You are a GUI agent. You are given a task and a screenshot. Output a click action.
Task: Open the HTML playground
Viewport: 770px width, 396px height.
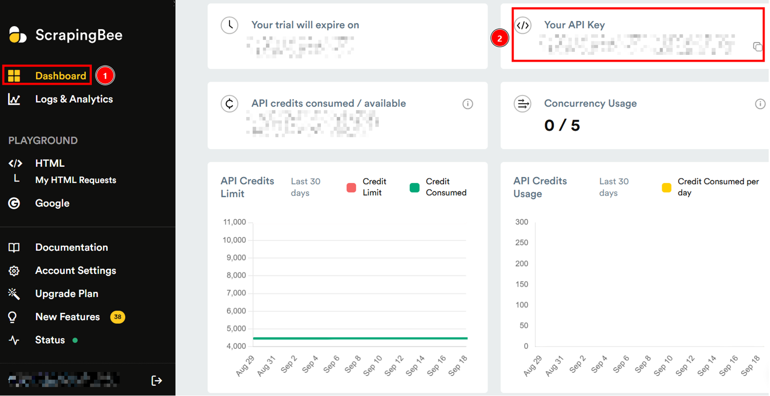pyautogui.click(x=50, y=163)
